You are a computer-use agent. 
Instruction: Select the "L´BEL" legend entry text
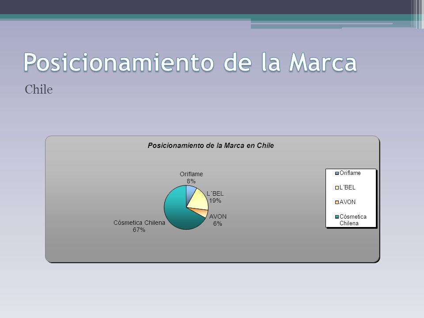348,187
